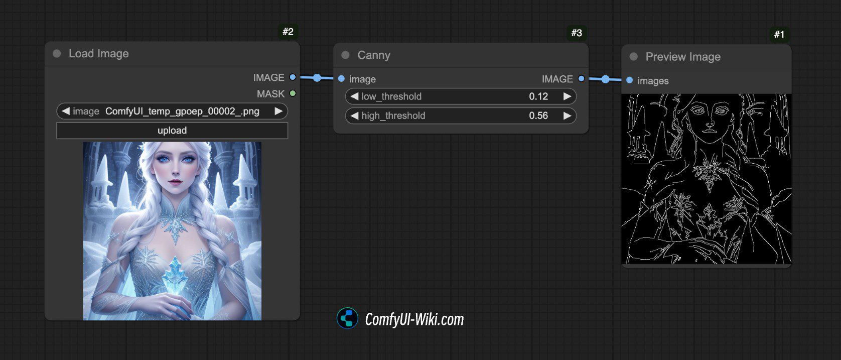Open the image file dropdown ComfyUI_temp_gpoep_00002_.png

[172, 111]
